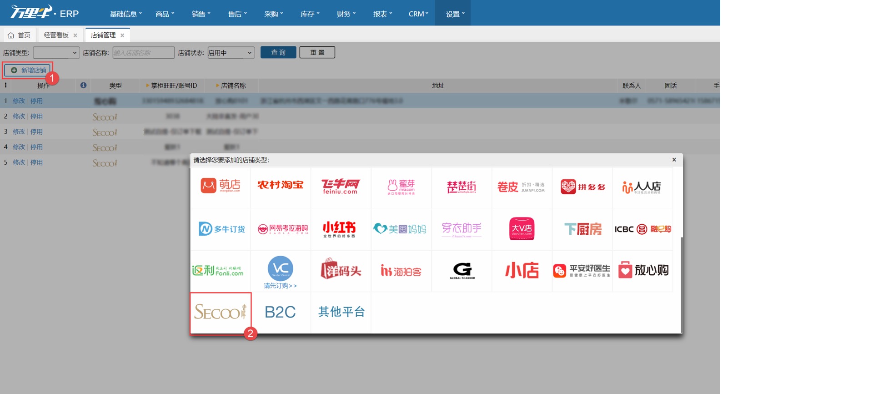This screenshot has width=873, height=394.
Task: Close the 经营看板 tab
Action: click(75, 35)
